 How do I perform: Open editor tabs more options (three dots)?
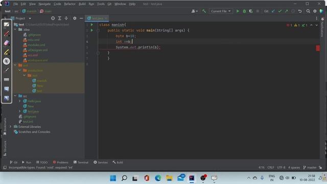pyautogui.click(x=317, y=18)
